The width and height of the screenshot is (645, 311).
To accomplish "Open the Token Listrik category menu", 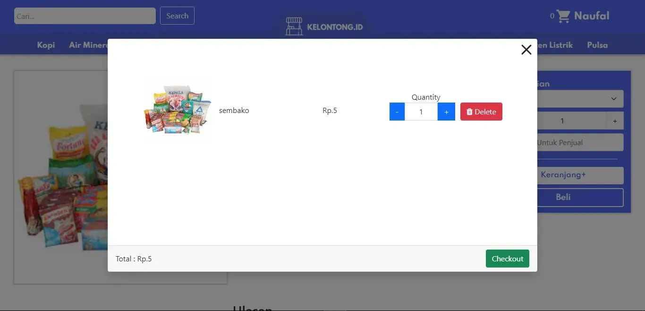I will click(x=555, y=45).
